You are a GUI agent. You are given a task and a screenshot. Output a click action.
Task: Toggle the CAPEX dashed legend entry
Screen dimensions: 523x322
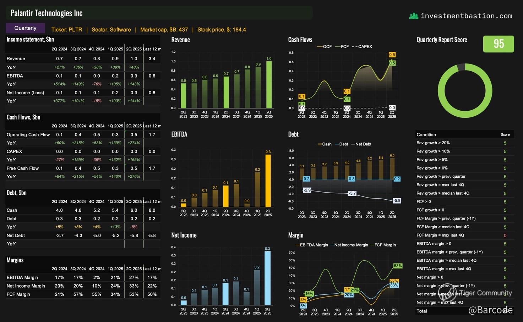362,46
